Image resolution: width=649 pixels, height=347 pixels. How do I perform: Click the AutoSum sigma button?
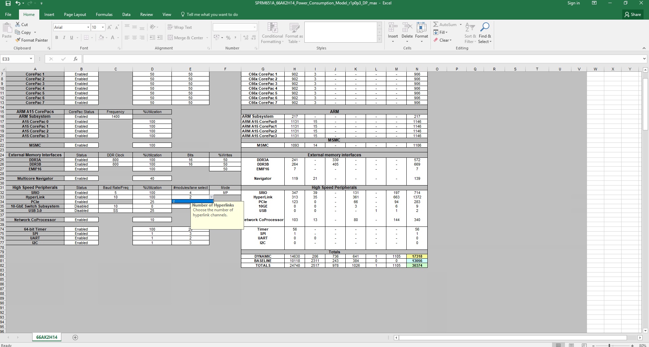[x=445, y=25]
